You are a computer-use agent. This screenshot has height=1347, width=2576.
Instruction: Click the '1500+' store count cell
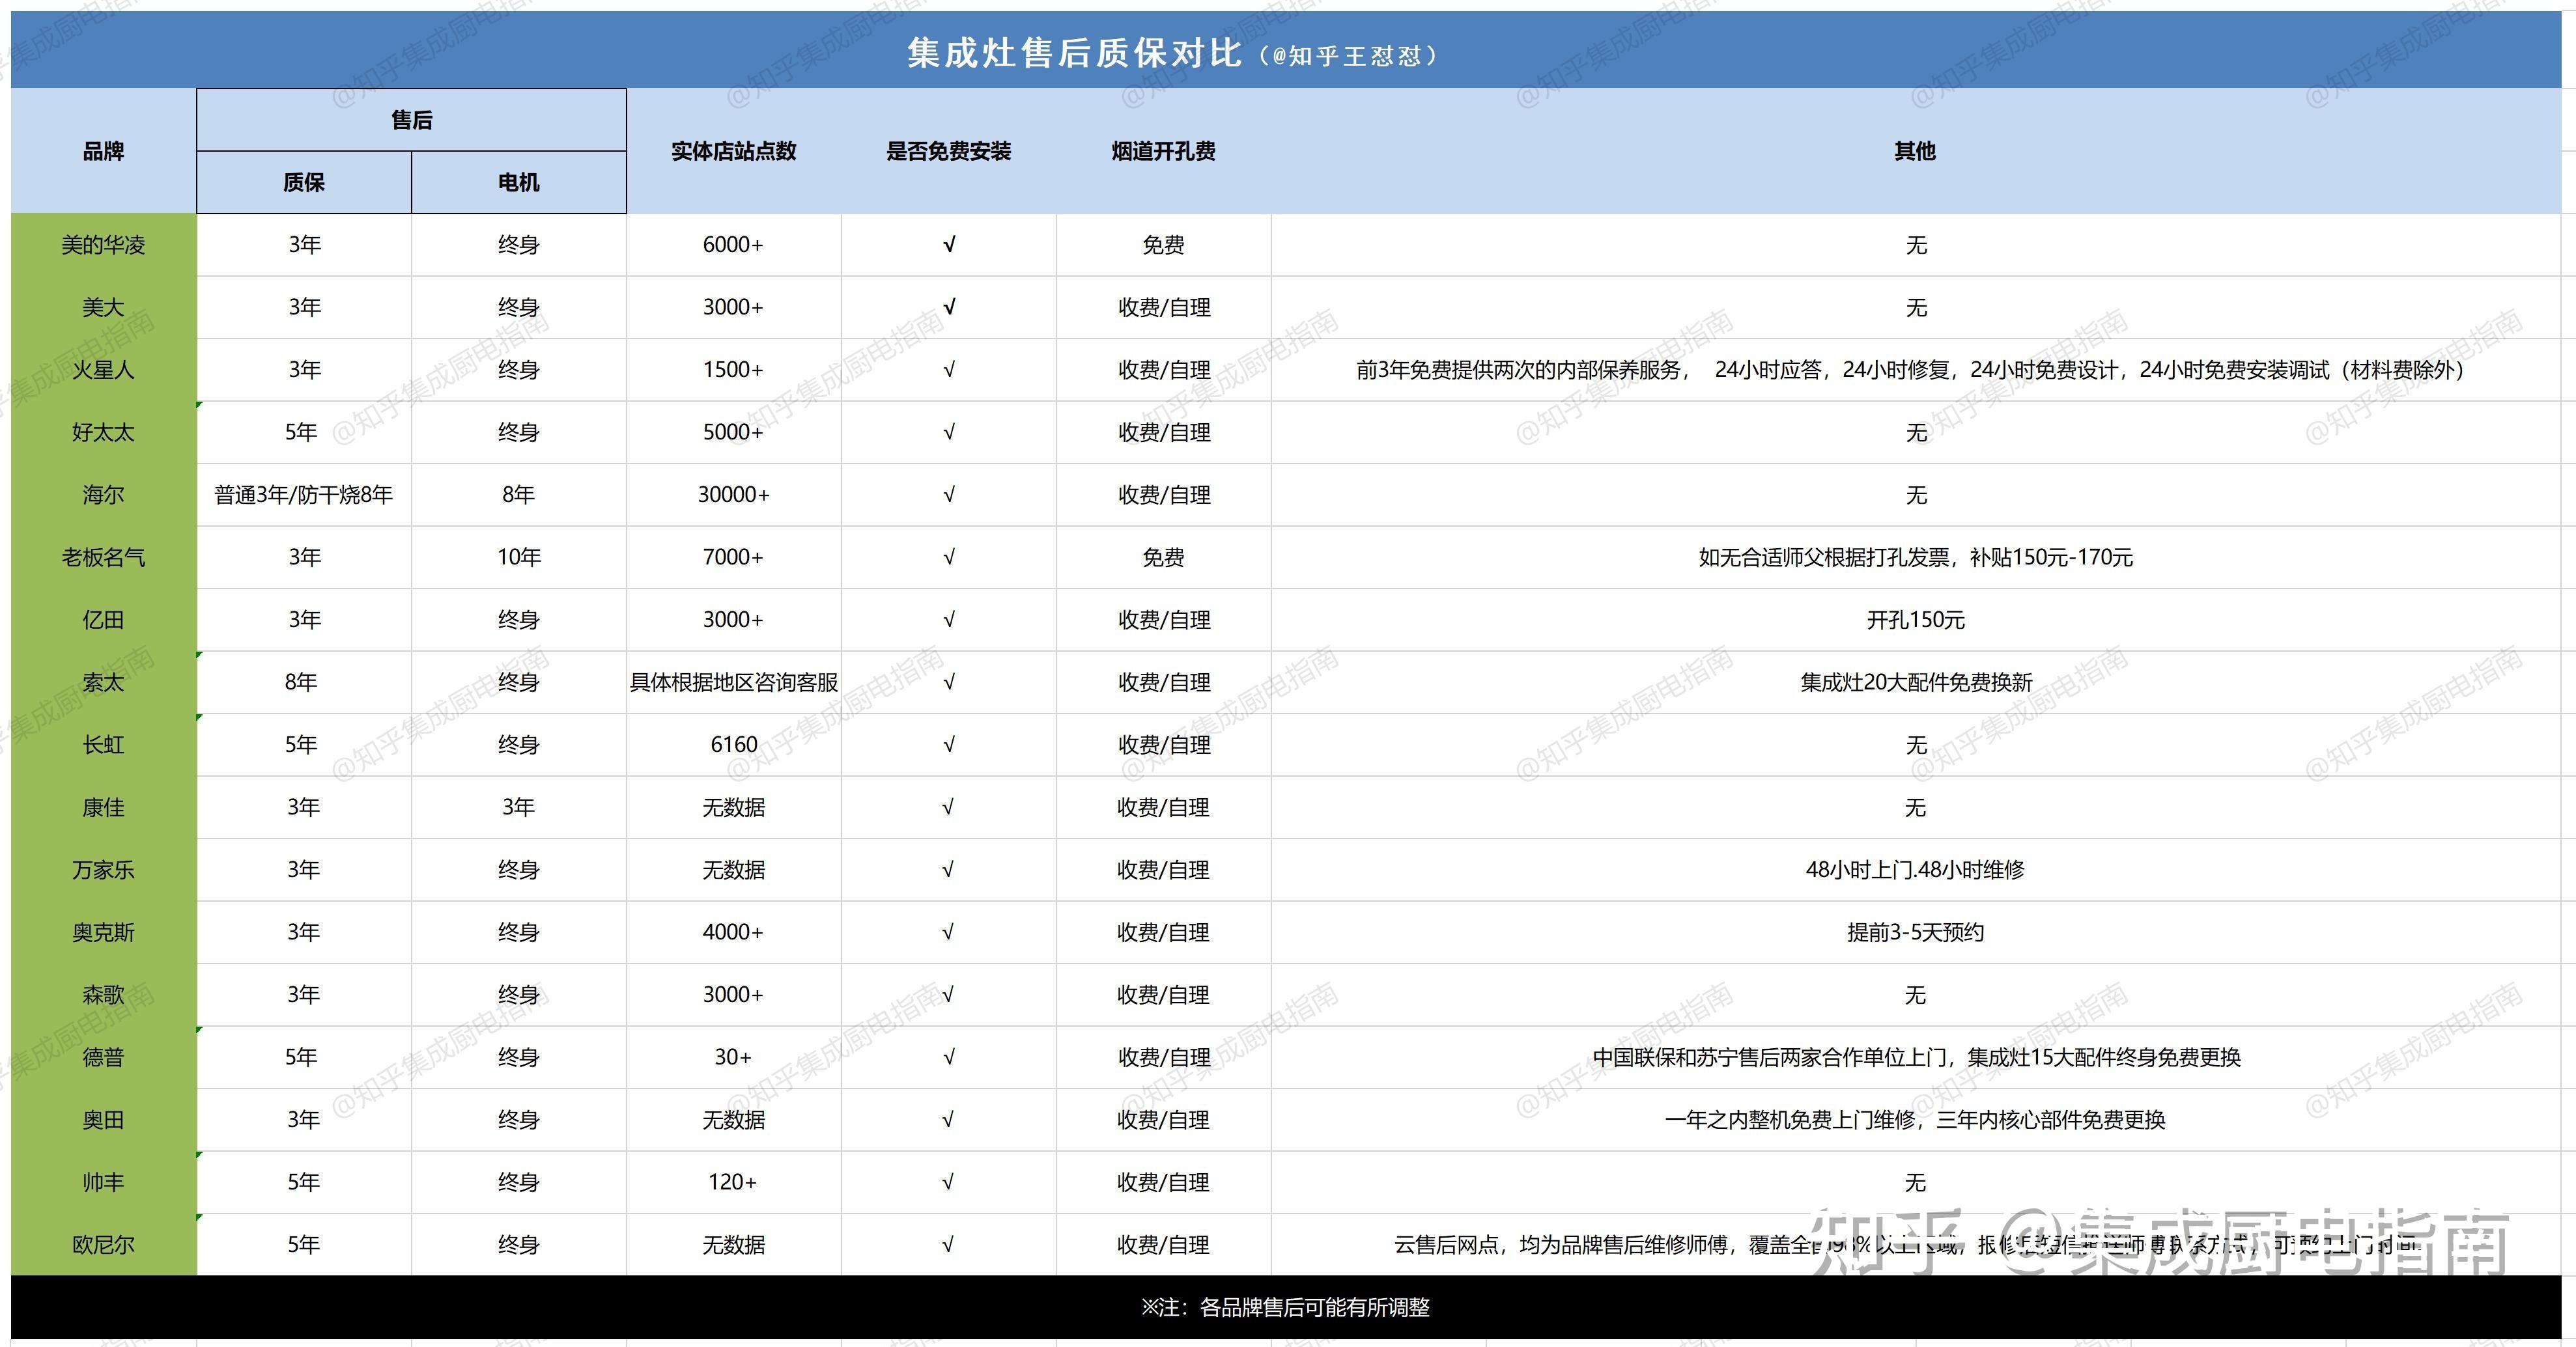[734, 370]
